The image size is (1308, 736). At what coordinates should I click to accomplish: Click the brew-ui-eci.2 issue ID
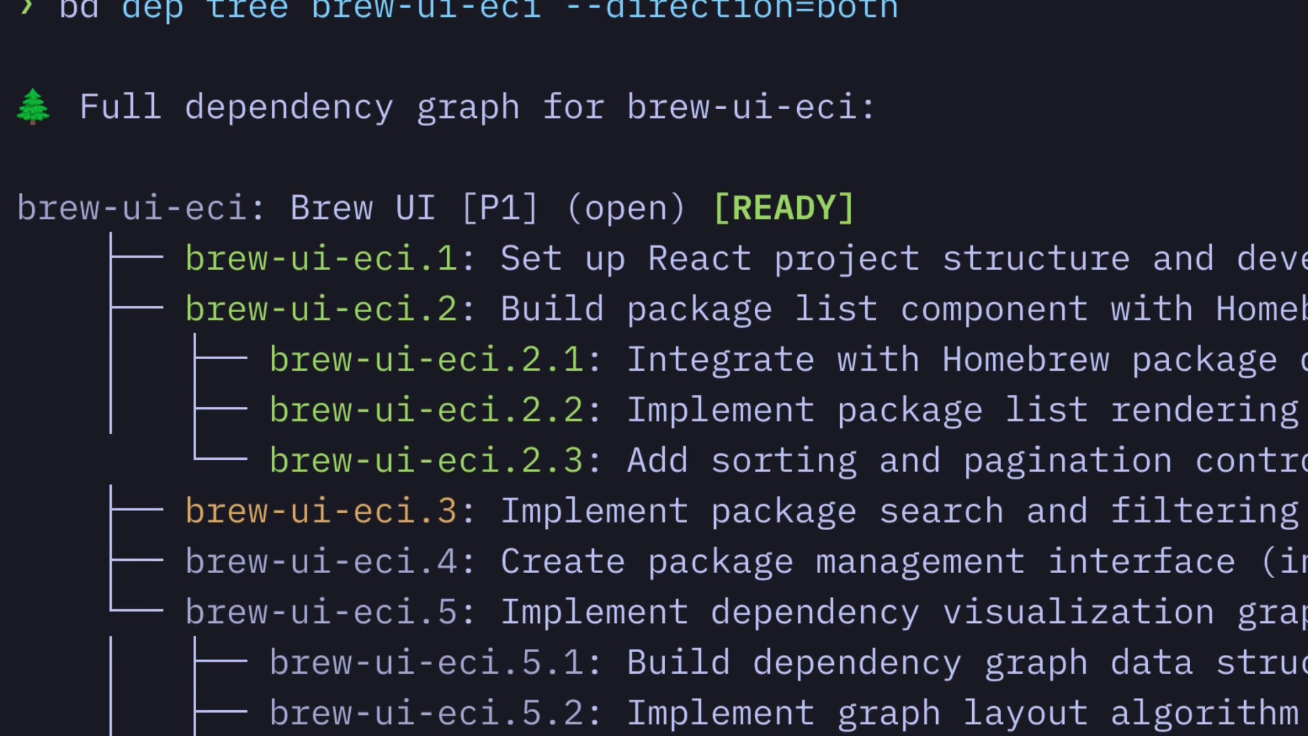(321, 309)
